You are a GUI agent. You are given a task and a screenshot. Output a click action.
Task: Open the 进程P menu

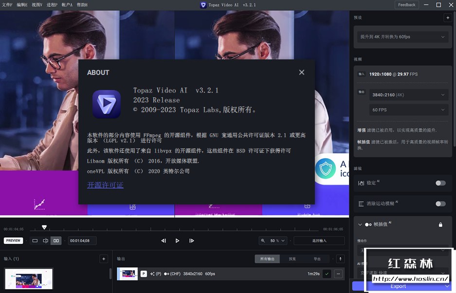52,5
